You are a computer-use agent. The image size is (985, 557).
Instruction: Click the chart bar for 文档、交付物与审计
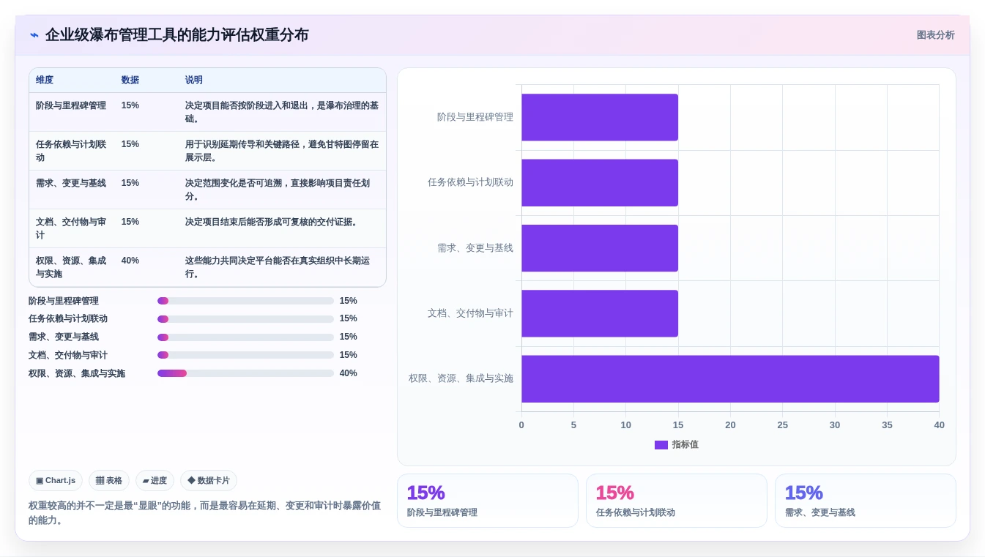coord(600,313)
